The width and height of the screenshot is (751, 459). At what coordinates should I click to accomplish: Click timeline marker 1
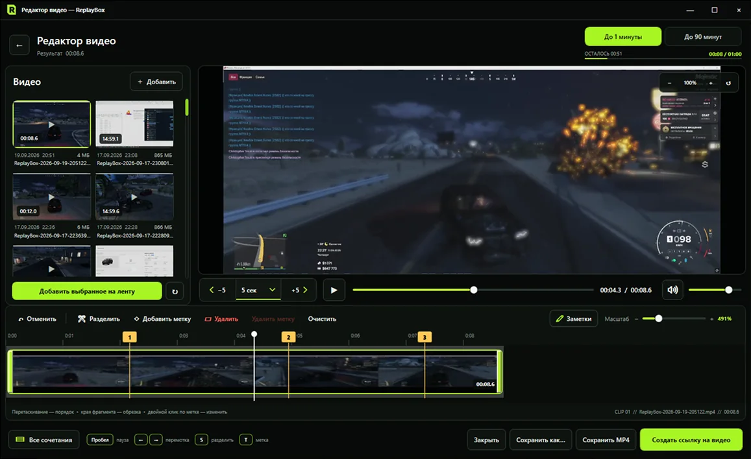tap(129, 337)
